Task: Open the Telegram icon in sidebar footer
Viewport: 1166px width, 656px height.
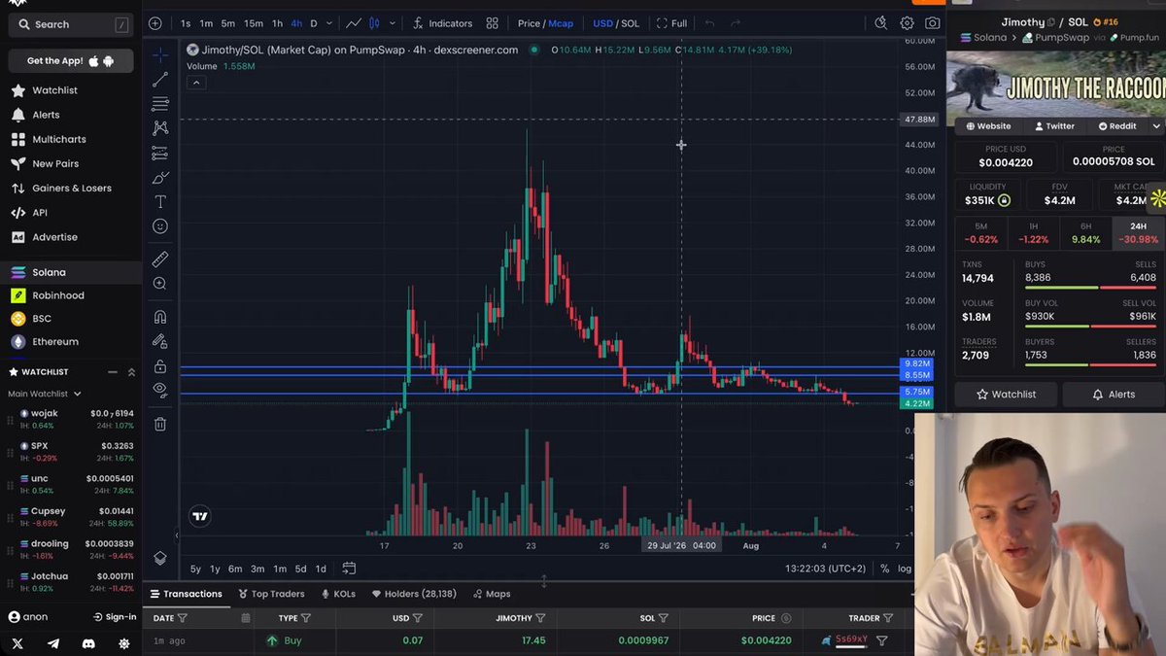Action: (53, 643)
